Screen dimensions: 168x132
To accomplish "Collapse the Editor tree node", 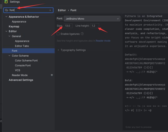I will click(x=6, y=31).
